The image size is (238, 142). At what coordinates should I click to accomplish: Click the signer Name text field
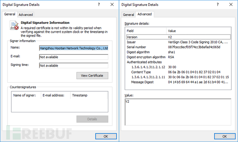point(73,48)
